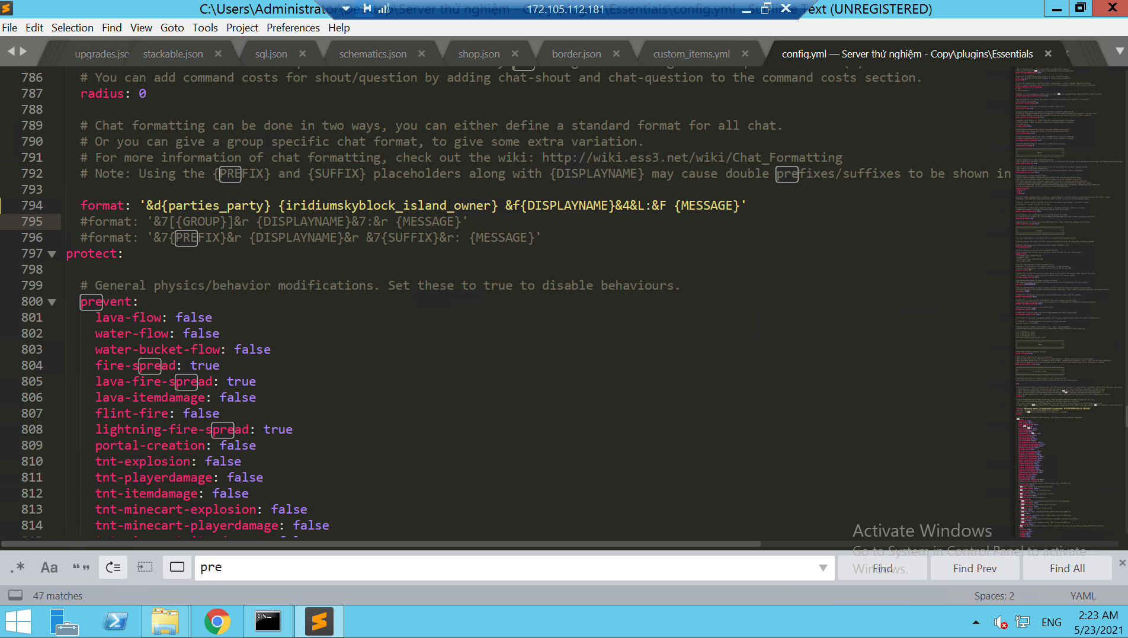Collapse the 'protect:' block fold arrow
The height and width of the screenshot is (638, 1128).
pos(52,254)
